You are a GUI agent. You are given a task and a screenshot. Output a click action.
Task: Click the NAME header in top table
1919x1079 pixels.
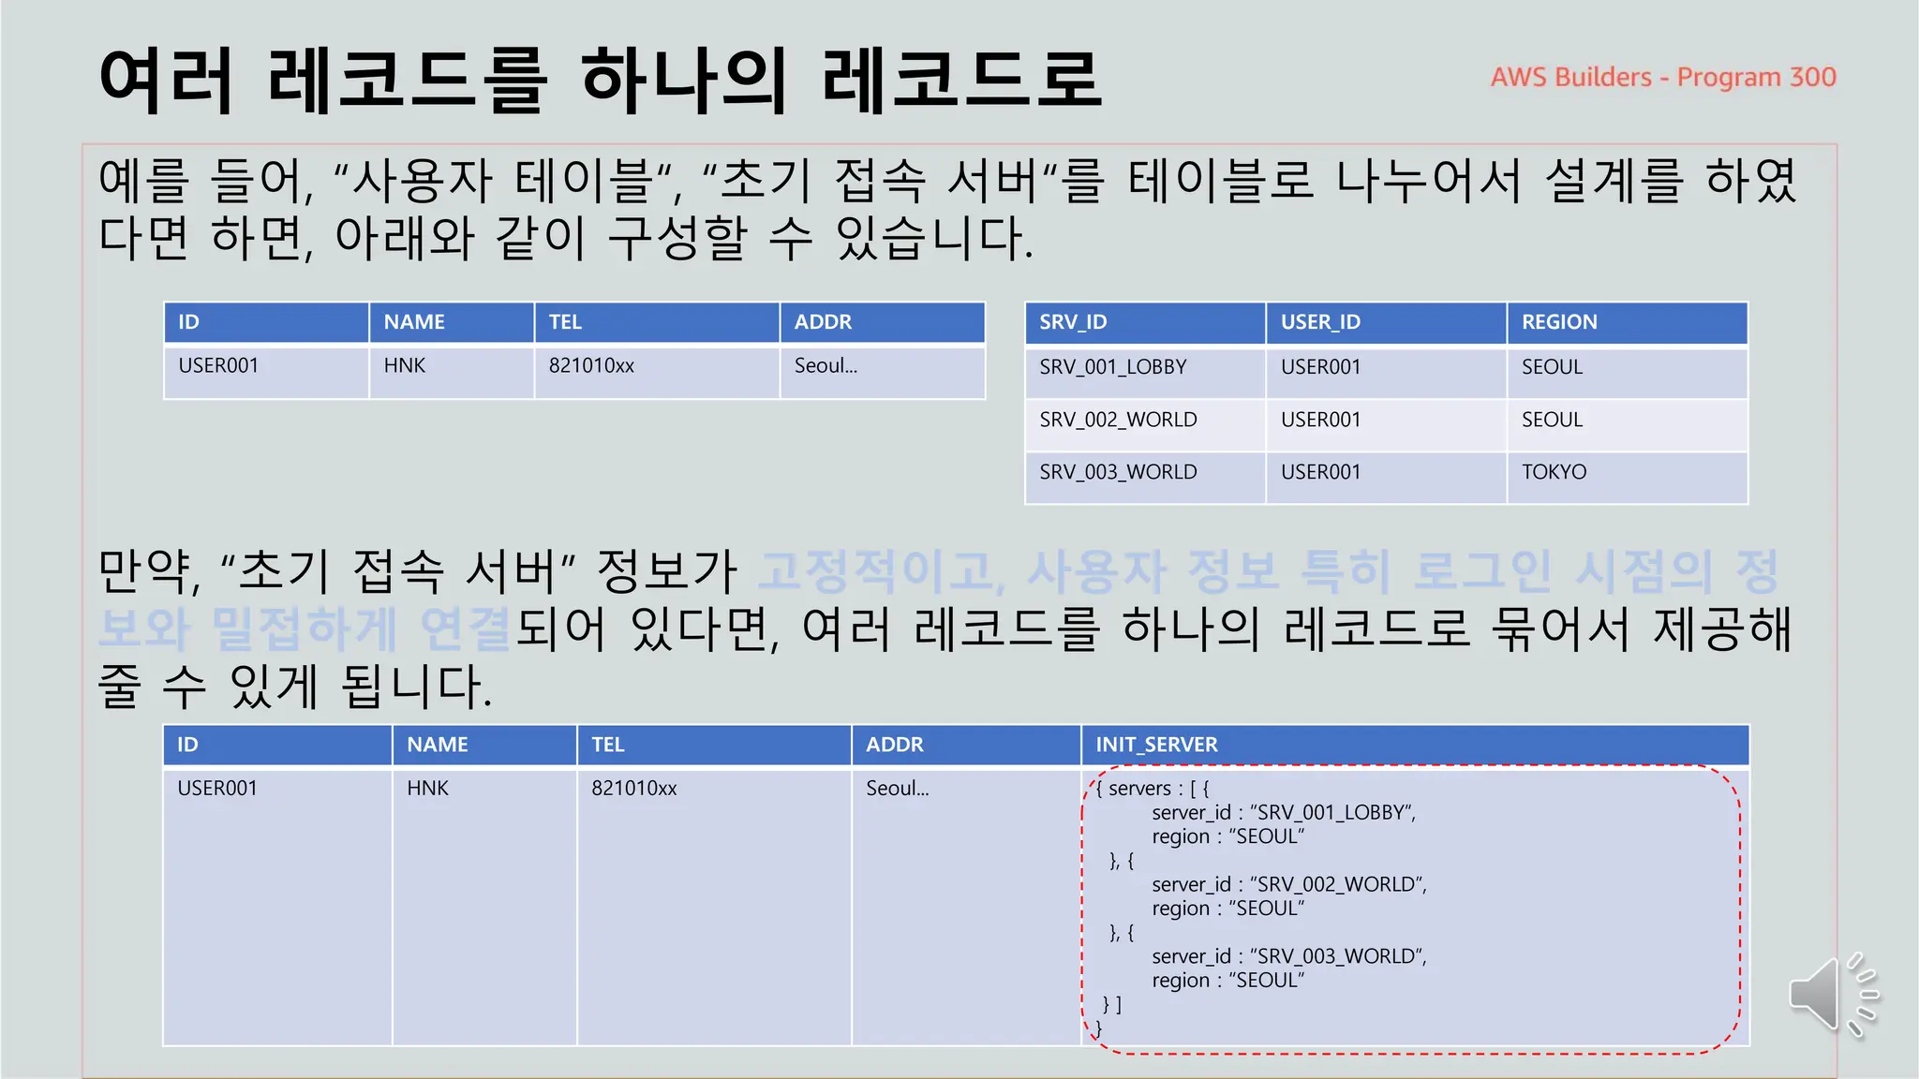coord(452,322)
